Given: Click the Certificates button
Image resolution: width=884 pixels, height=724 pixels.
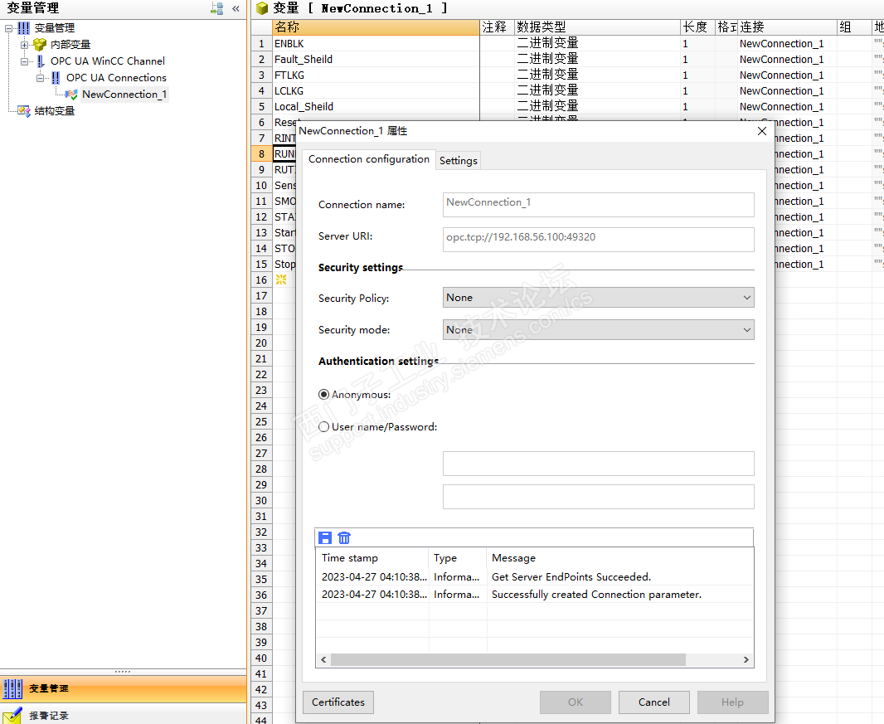Looking at the screenshot, I should [x=338, y=702].
